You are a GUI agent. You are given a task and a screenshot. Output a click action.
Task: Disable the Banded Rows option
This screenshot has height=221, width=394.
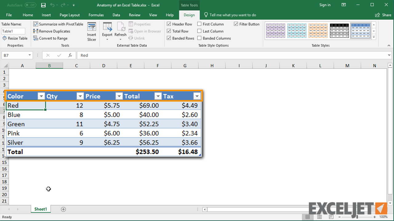(169, 38)
